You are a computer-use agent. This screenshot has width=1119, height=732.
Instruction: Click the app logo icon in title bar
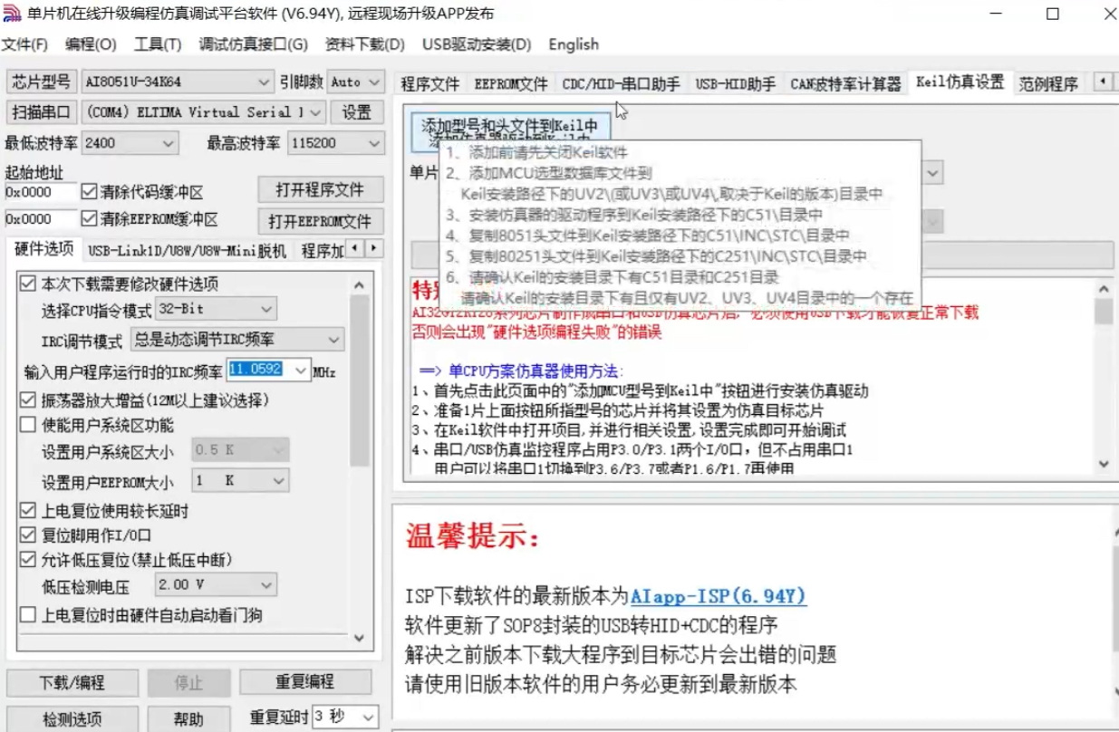[x=11, y=14]
